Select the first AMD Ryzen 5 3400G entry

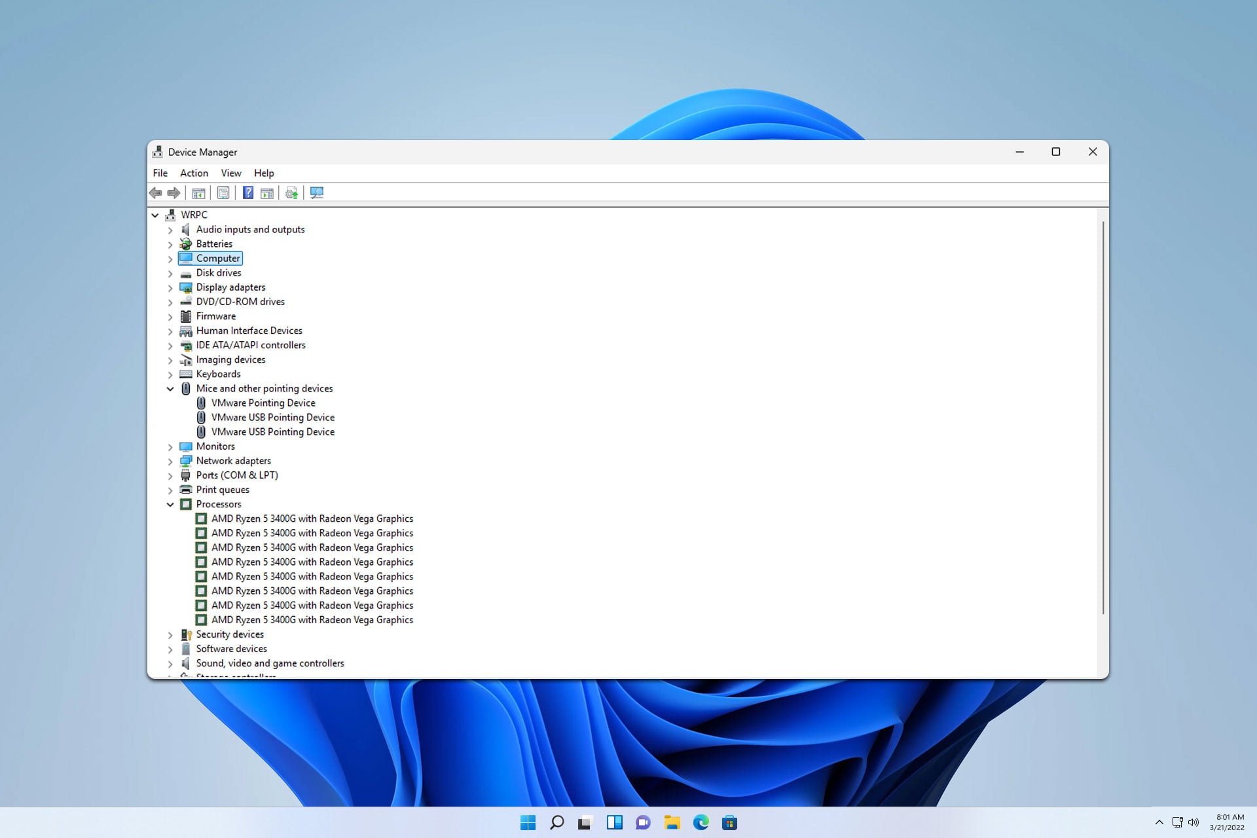pyautogui.click(x=312, y=518)
